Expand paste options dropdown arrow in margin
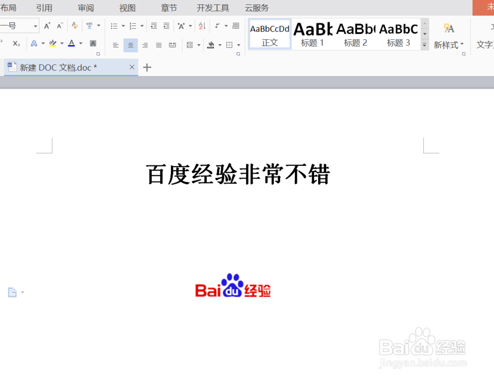Viewport: 494px width, 380px height. [x=23, y=293]
